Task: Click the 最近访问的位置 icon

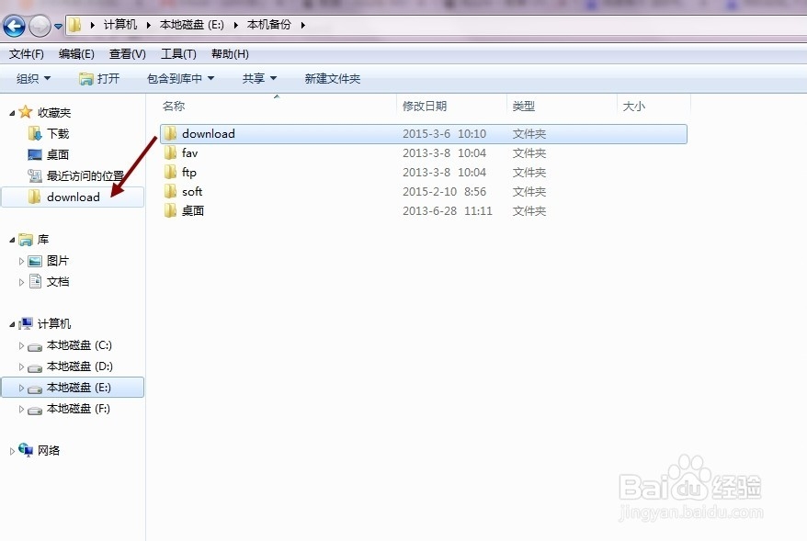Action: pyautogui.click(x=35, y=175)
